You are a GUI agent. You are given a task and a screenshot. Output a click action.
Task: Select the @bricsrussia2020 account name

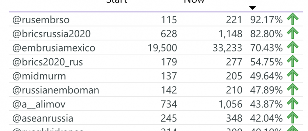pos(51,34)
